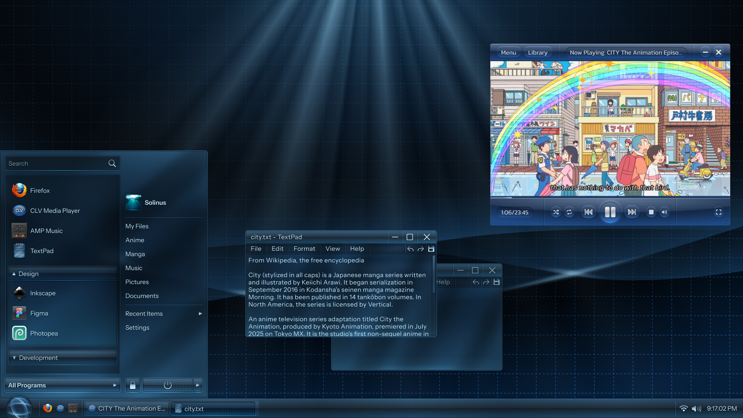Viewport: 743px width, 418px height.
Task: Click the save icon in TextPad
Action: point(431,249)
